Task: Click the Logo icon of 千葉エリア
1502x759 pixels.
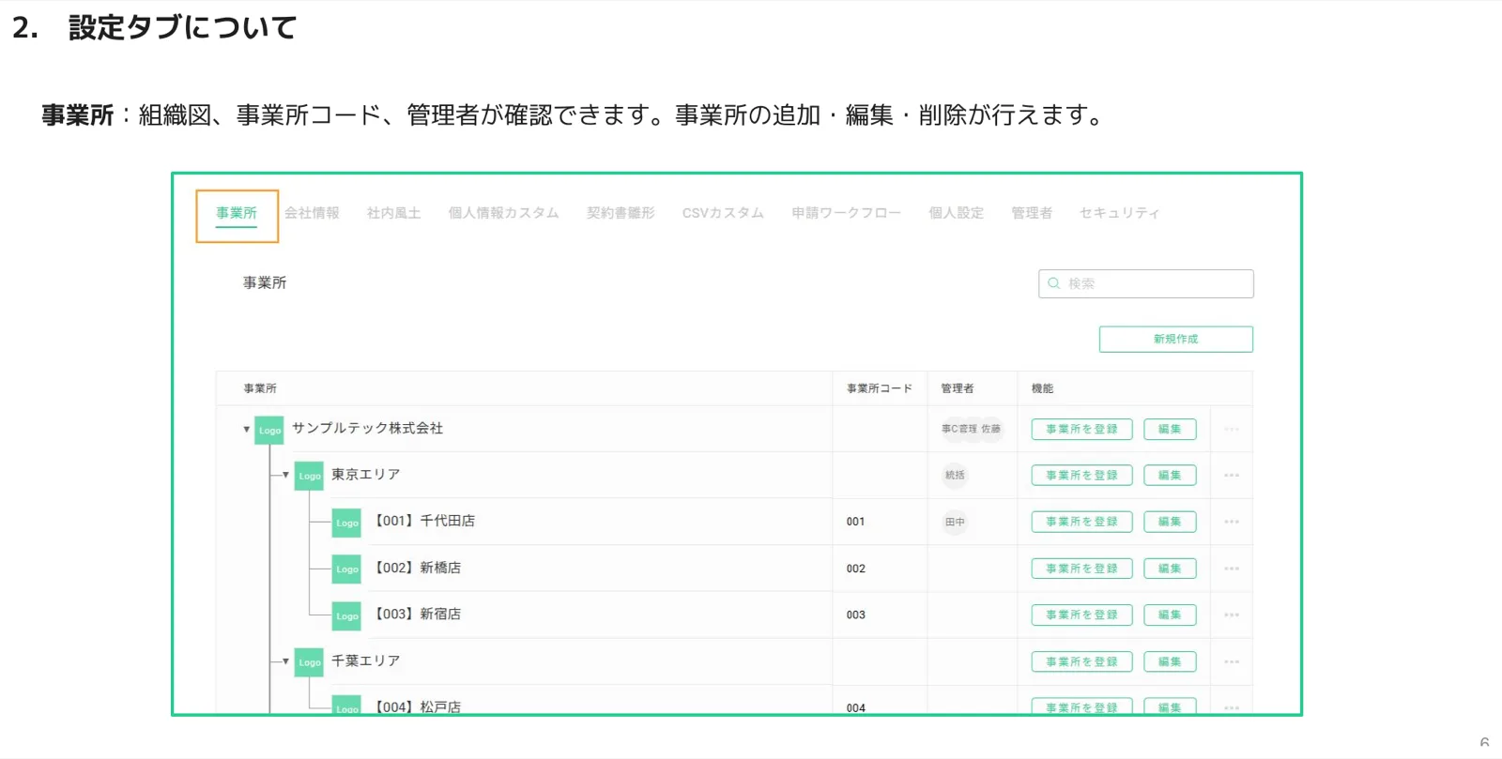Action: [309, 662]
